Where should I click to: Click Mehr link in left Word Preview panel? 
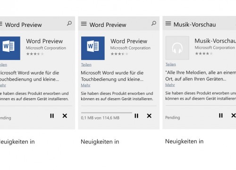tap(3, 85)
